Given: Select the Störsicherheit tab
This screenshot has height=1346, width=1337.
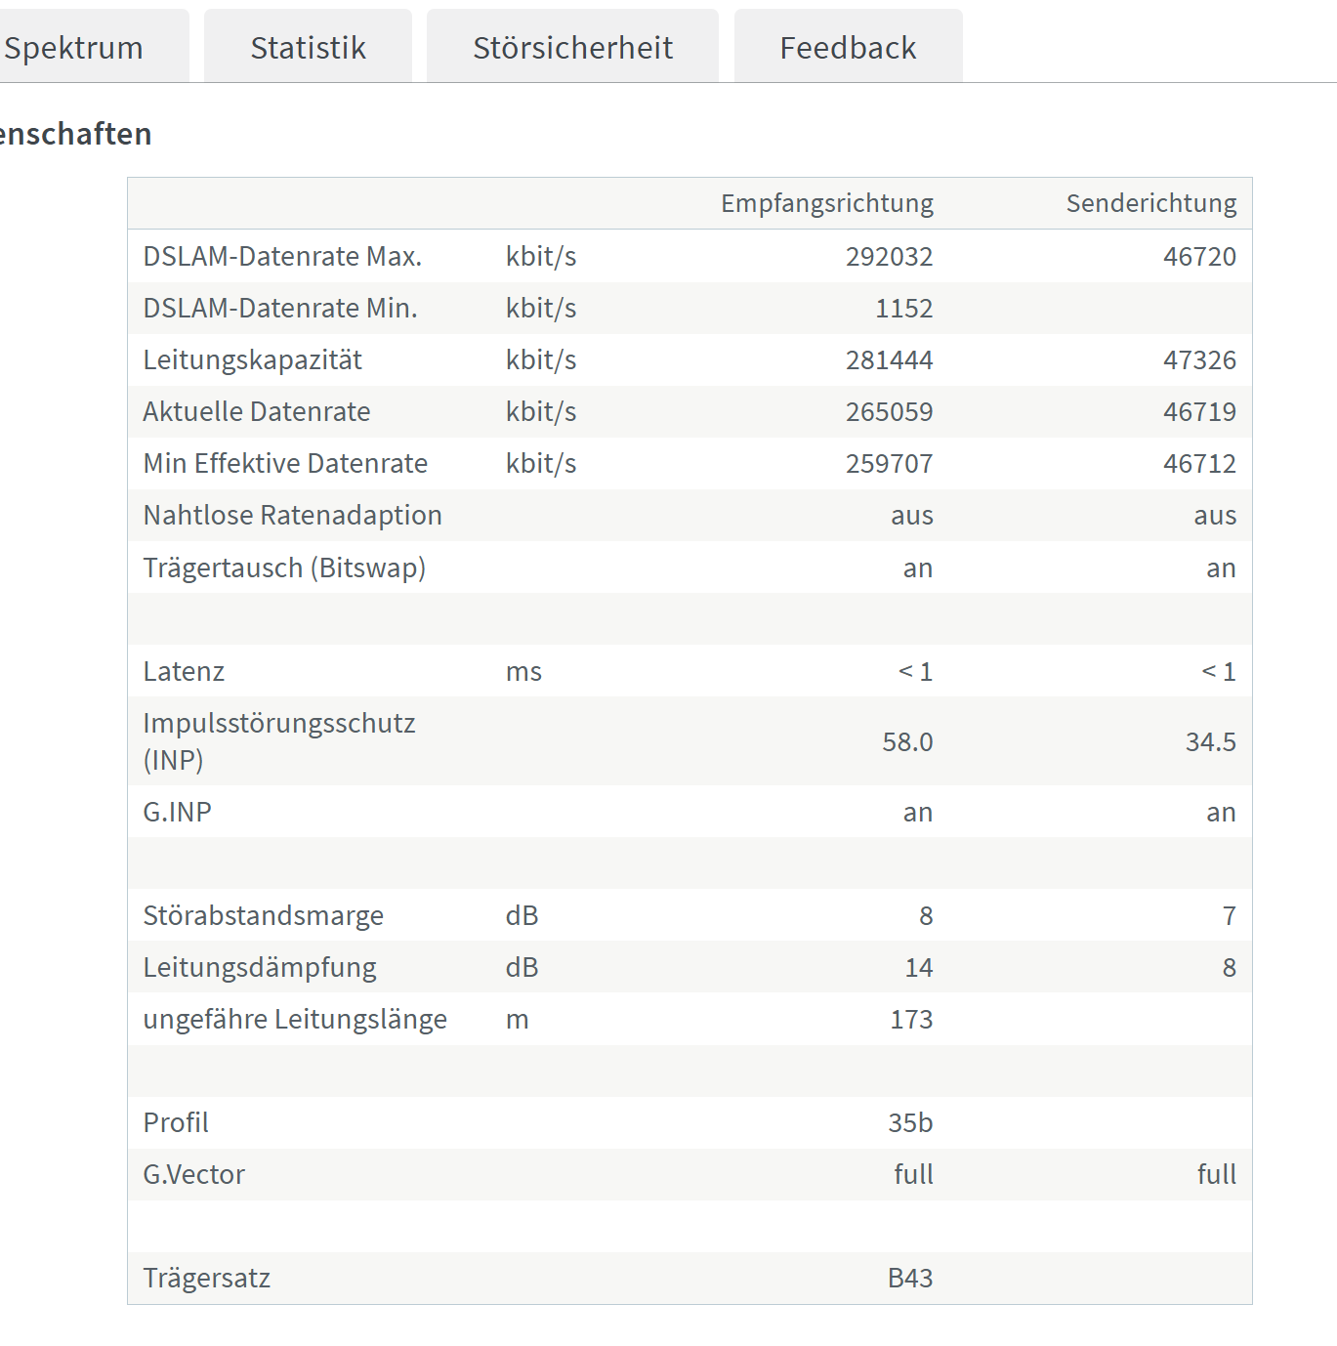Looking at the screenshot, I should pyautogui.click(x=572, y=47).
